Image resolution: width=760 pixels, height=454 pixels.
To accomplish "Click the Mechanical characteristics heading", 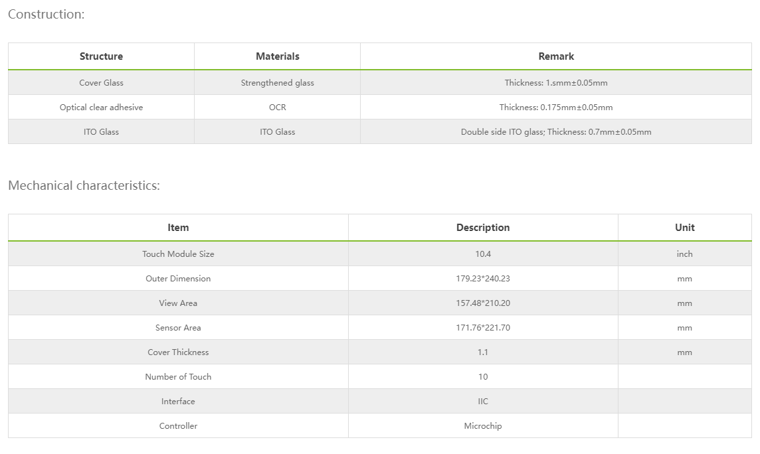I will tap(84, 185).
